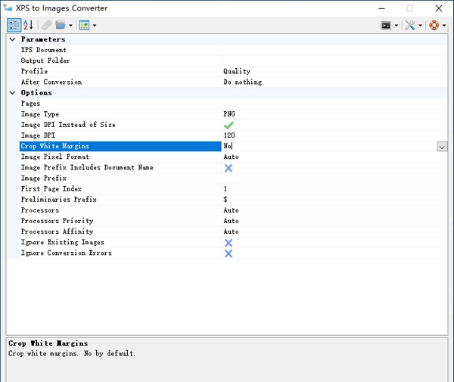Image resolution: width=454 pixels, height=382 pixels.
Task: Select the Image Type property label
Action: [x=40, y=114]
